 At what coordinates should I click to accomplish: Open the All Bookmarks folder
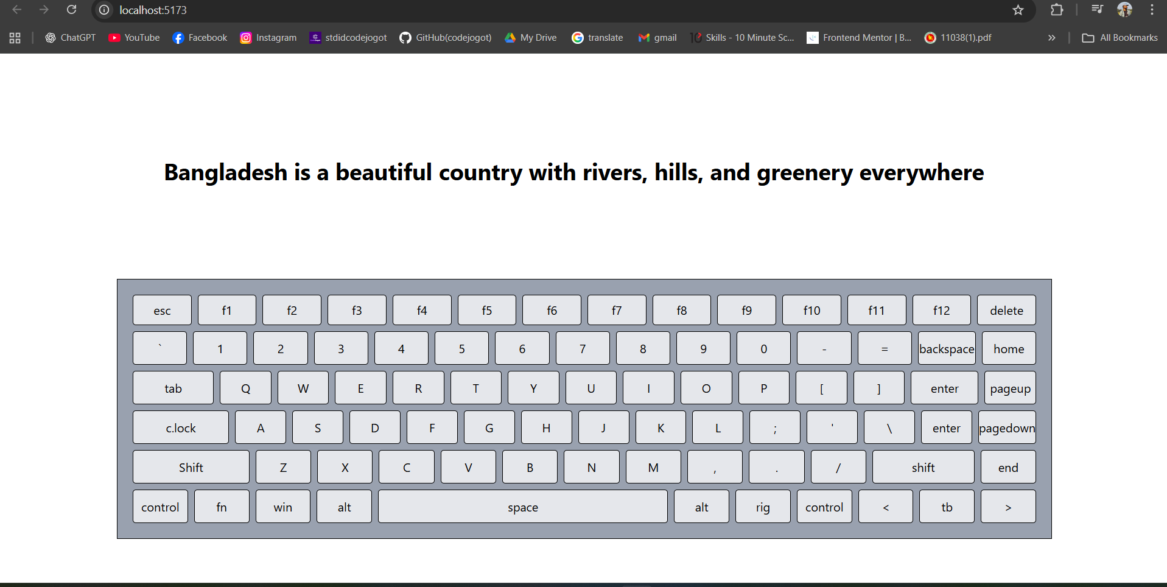coord(1120,38)
